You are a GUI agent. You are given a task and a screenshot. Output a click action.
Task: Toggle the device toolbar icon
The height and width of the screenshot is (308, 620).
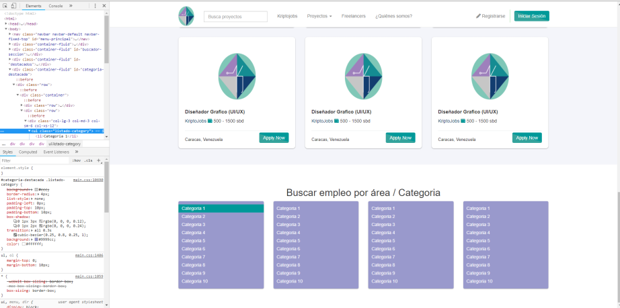13,6
